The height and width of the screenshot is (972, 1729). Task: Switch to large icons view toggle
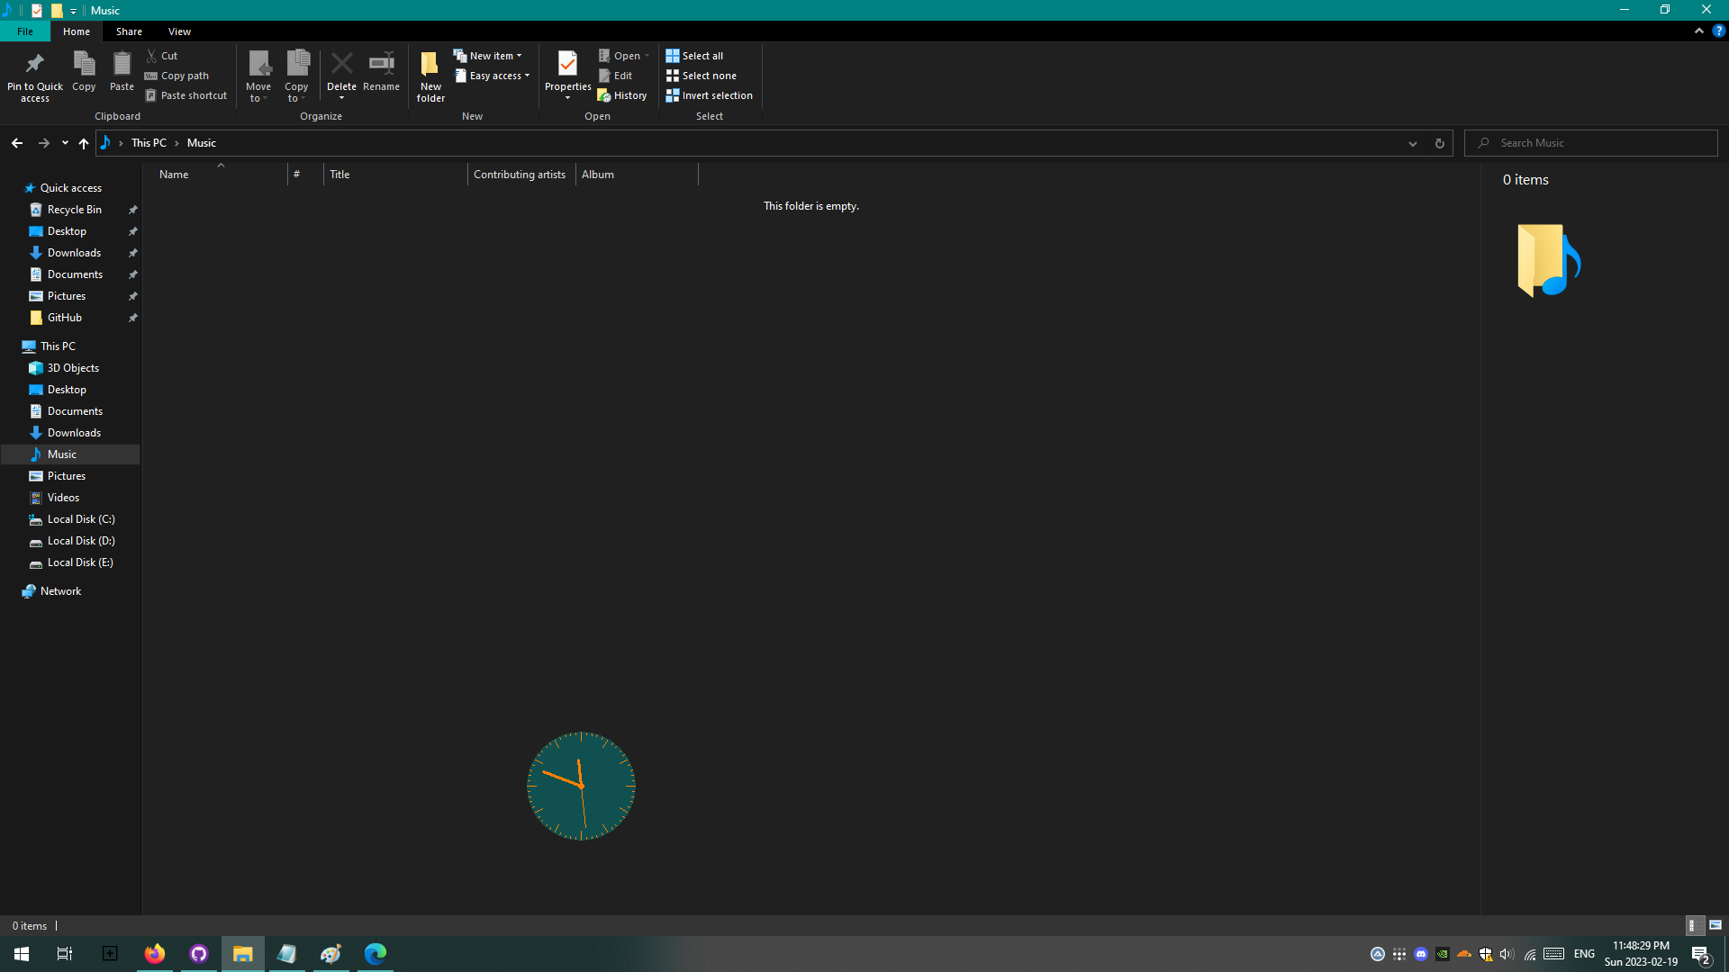[x=1715, y=925]
